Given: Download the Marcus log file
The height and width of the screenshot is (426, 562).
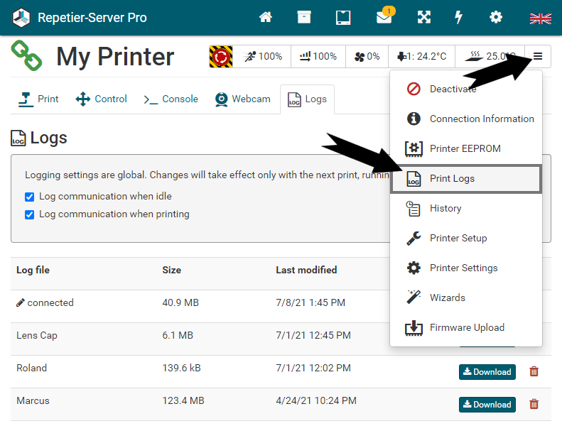Looking at the screenshot, I should (487, 404).
